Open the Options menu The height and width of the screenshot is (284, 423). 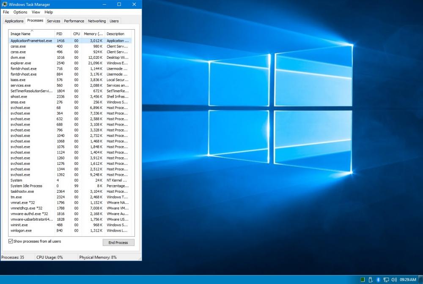[20, 12]
